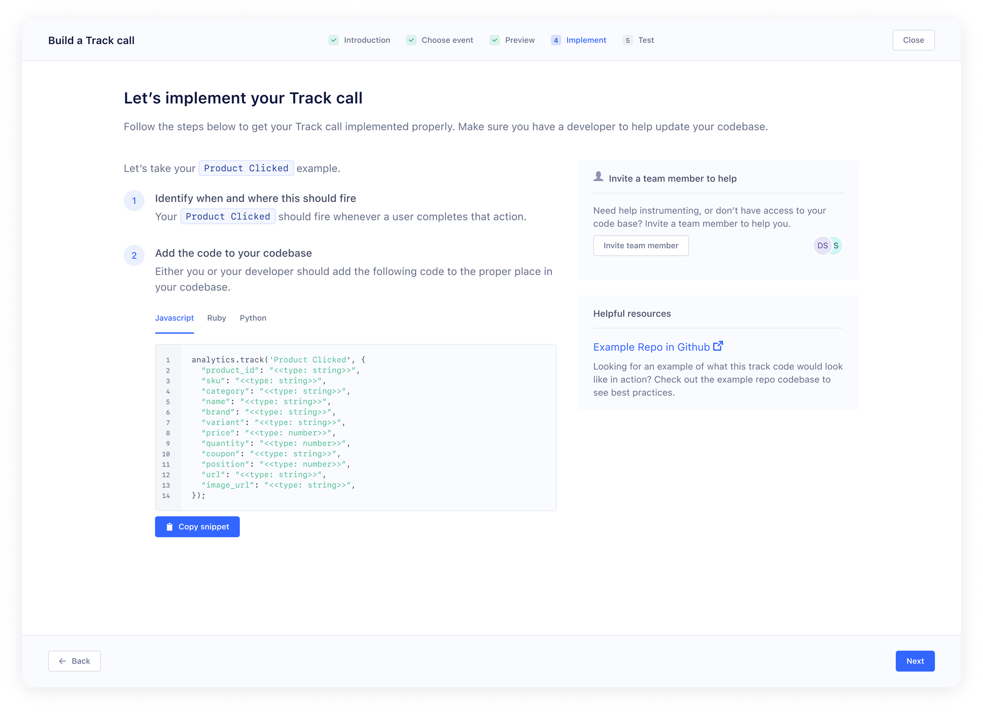Switch to the Ruby code tab
Screen dimensions: 983x712
(x=216, y=318)
